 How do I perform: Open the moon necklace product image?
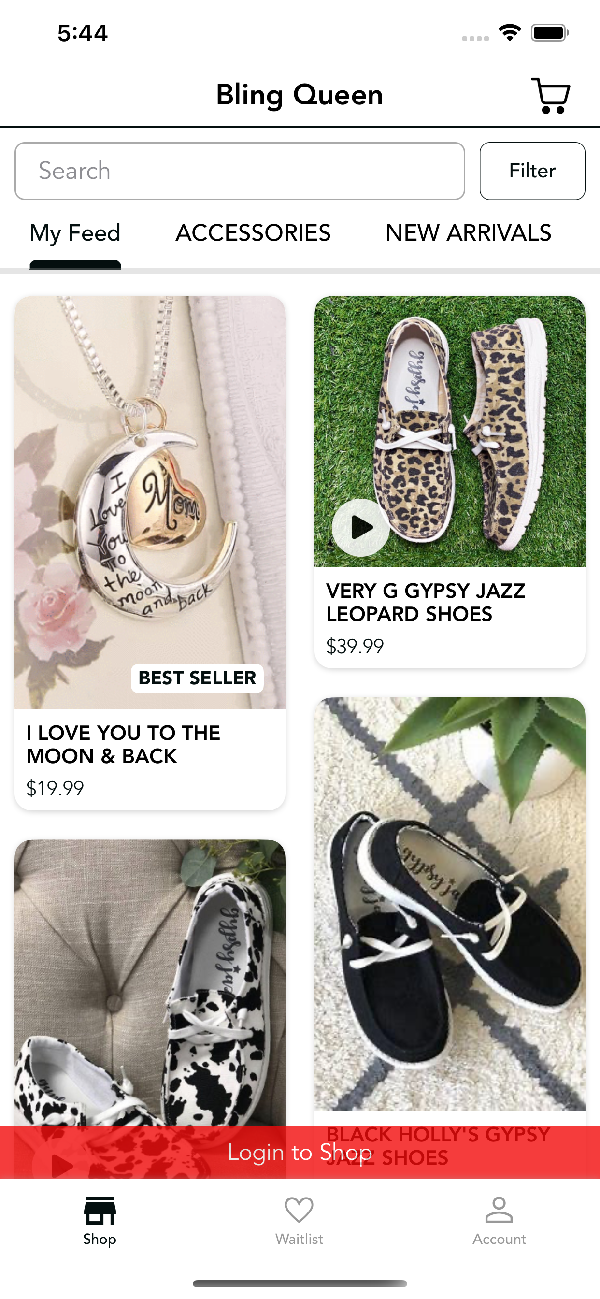(x=150, y=502)
